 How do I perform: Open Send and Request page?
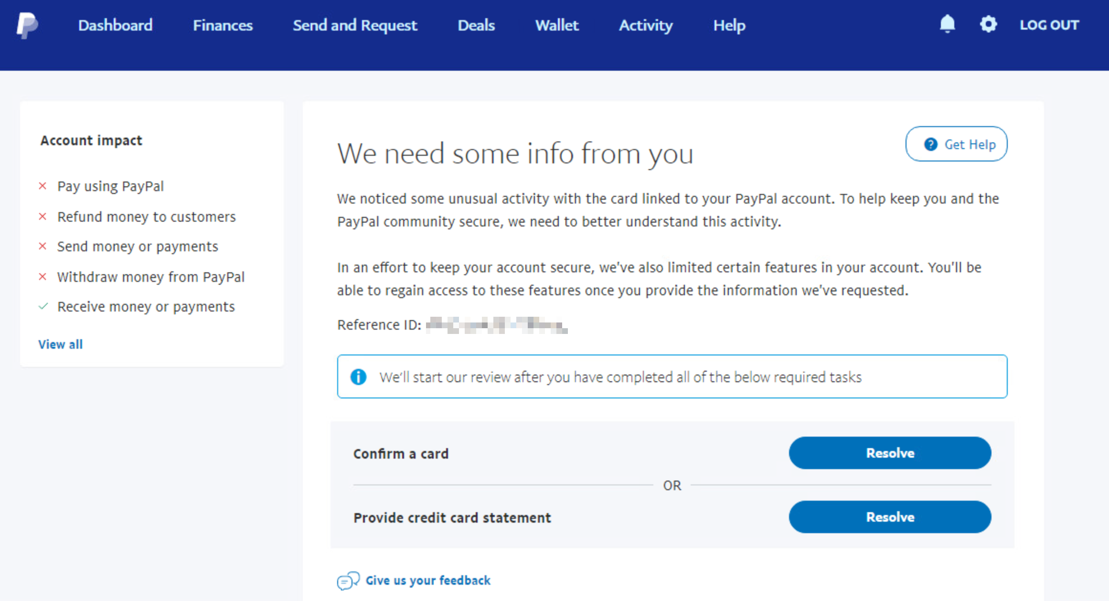click(355, 25)
